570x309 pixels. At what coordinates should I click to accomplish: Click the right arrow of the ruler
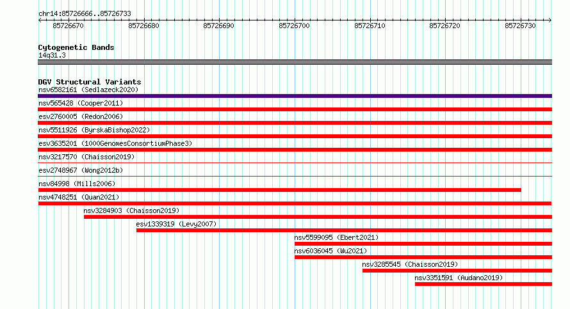tap(550, 20)
